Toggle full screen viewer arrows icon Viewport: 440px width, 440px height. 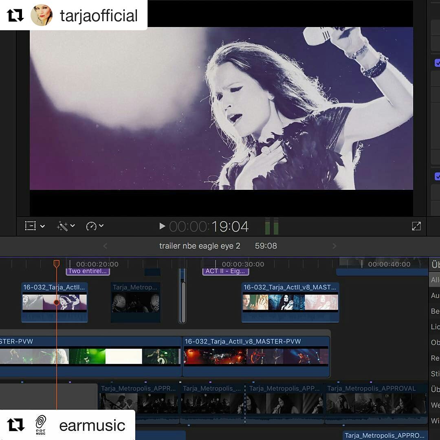click(x=416, y=226)
